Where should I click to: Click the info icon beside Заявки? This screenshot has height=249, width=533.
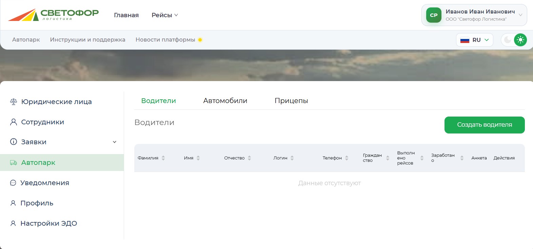(14, 142)
